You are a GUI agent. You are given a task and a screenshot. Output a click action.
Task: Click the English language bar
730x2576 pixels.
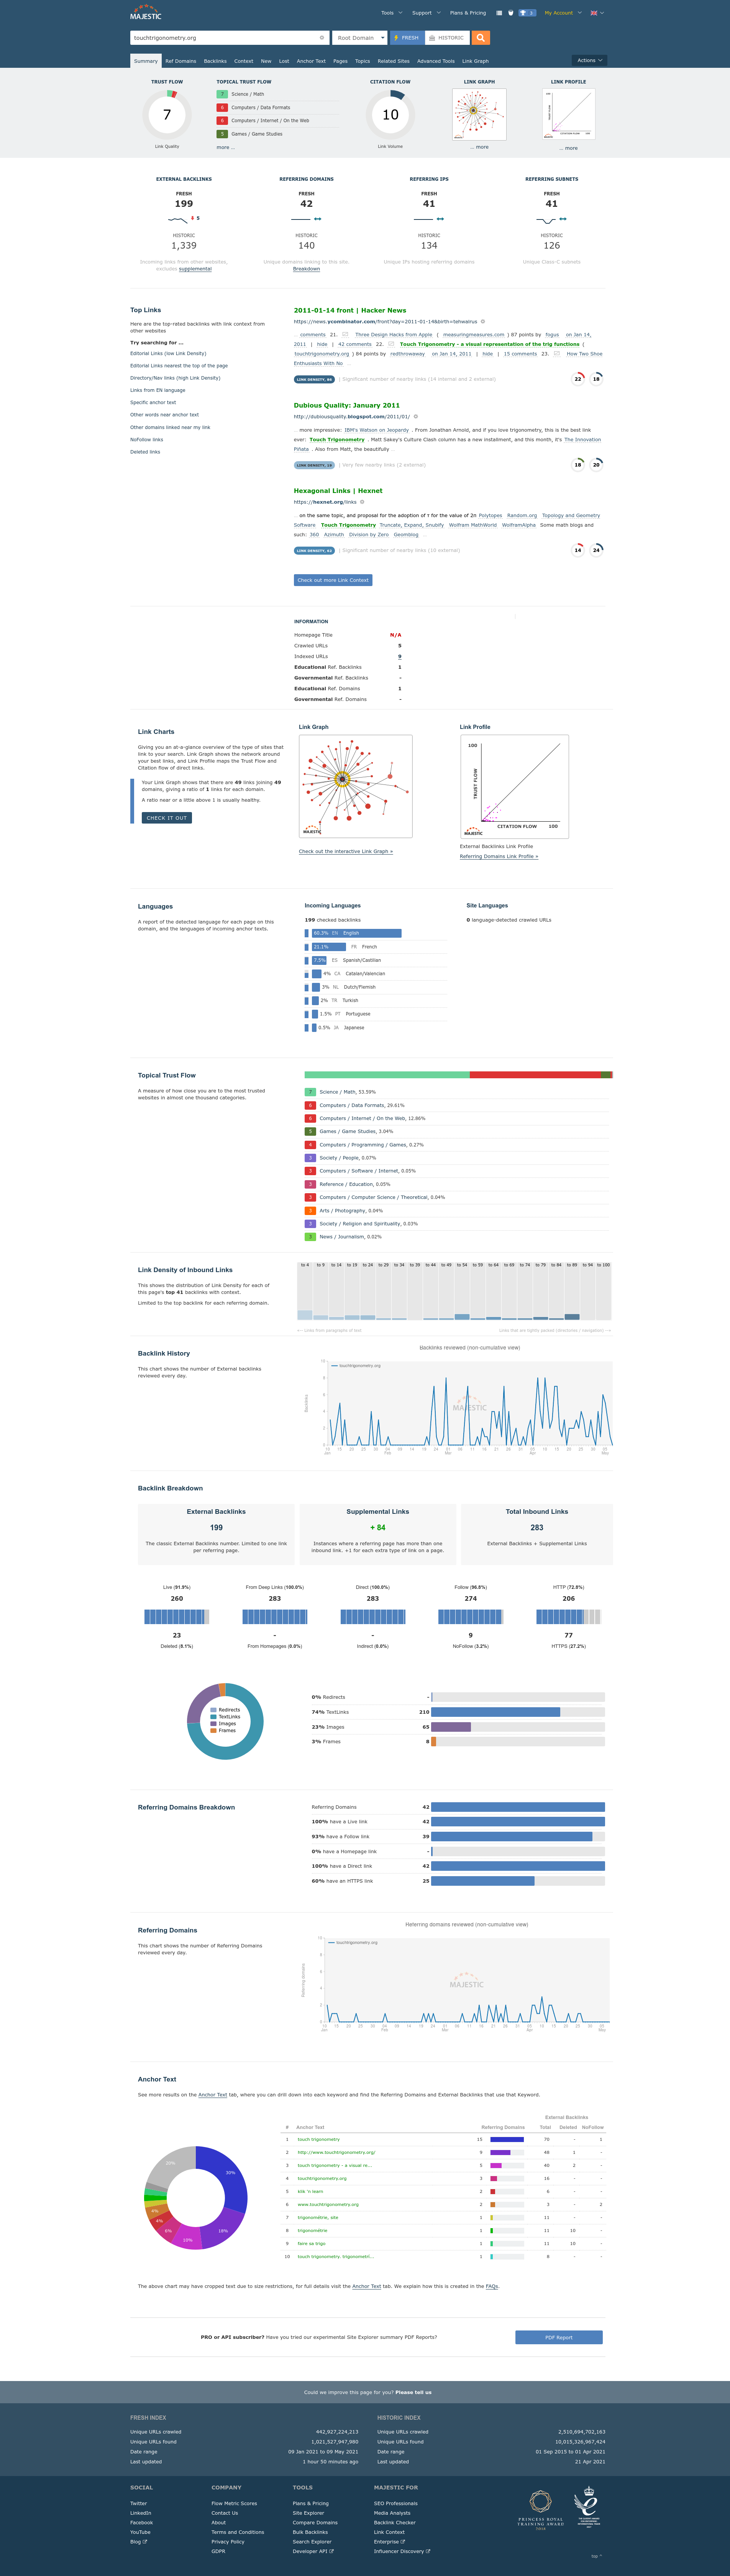click(357, 933)
